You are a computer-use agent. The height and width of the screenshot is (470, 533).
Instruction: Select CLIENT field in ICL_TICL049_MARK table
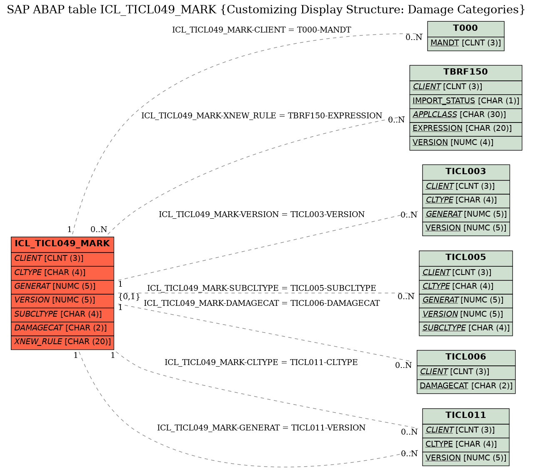click(63, 259)
